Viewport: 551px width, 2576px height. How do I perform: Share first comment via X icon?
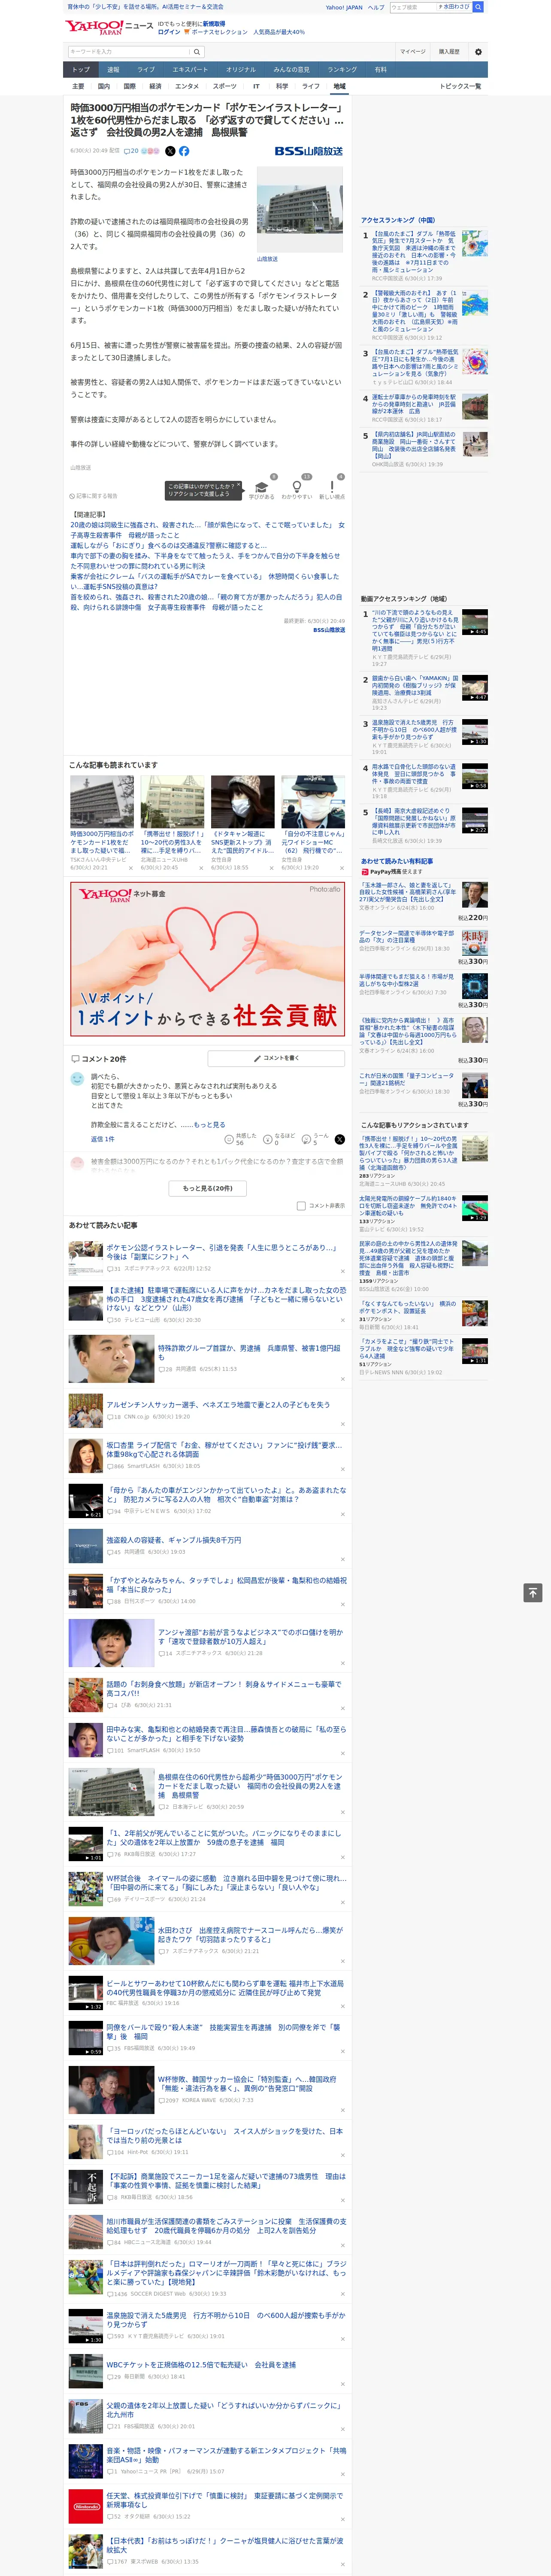click(340, 1139)
